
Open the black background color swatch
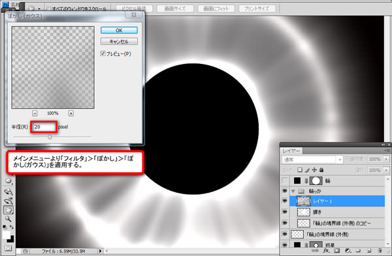coord(11,239)
